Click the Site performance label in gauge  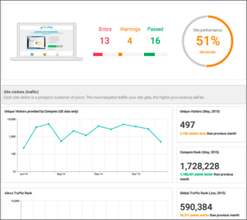[208, 30]
